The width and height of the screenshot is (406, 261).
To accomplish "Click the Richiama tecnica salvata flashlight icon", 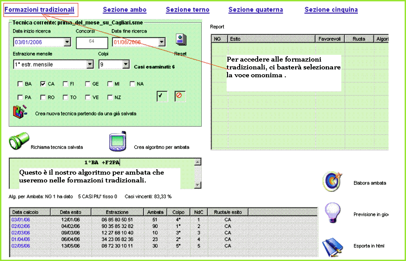I will pos(19,141).
